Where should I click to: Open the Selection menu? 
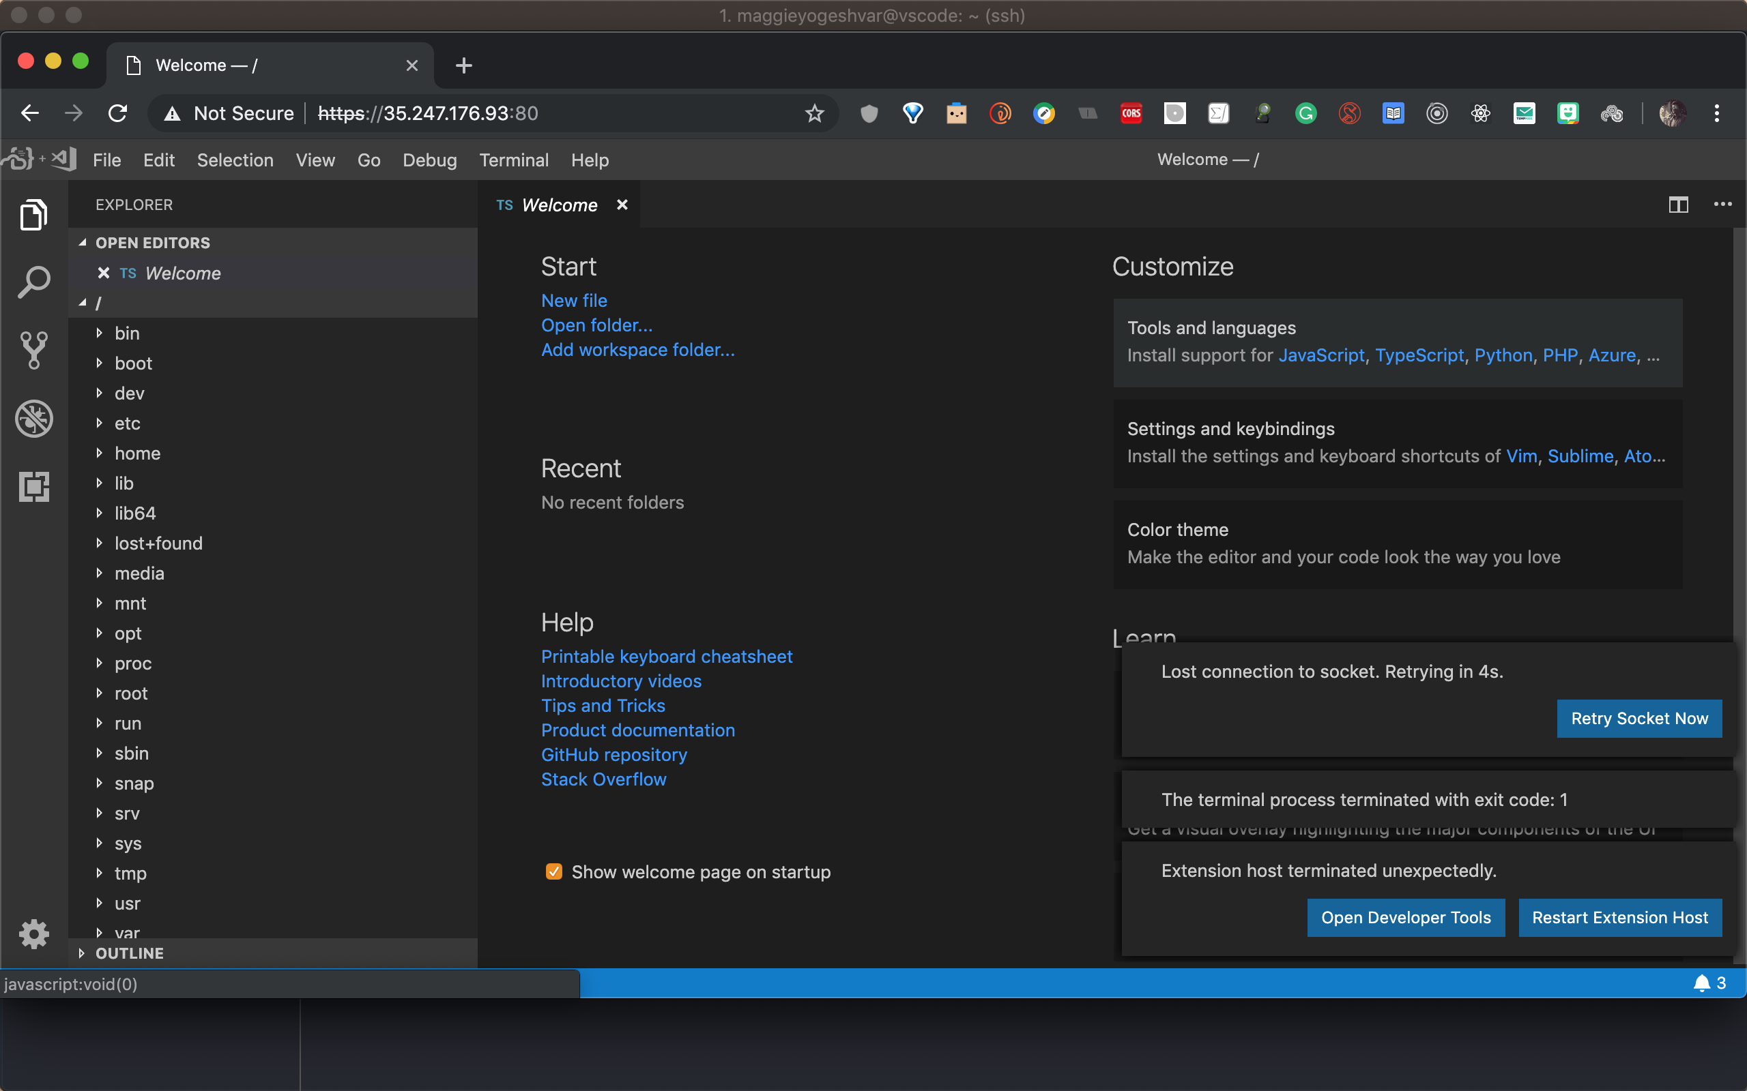click(x=235, y=160)
